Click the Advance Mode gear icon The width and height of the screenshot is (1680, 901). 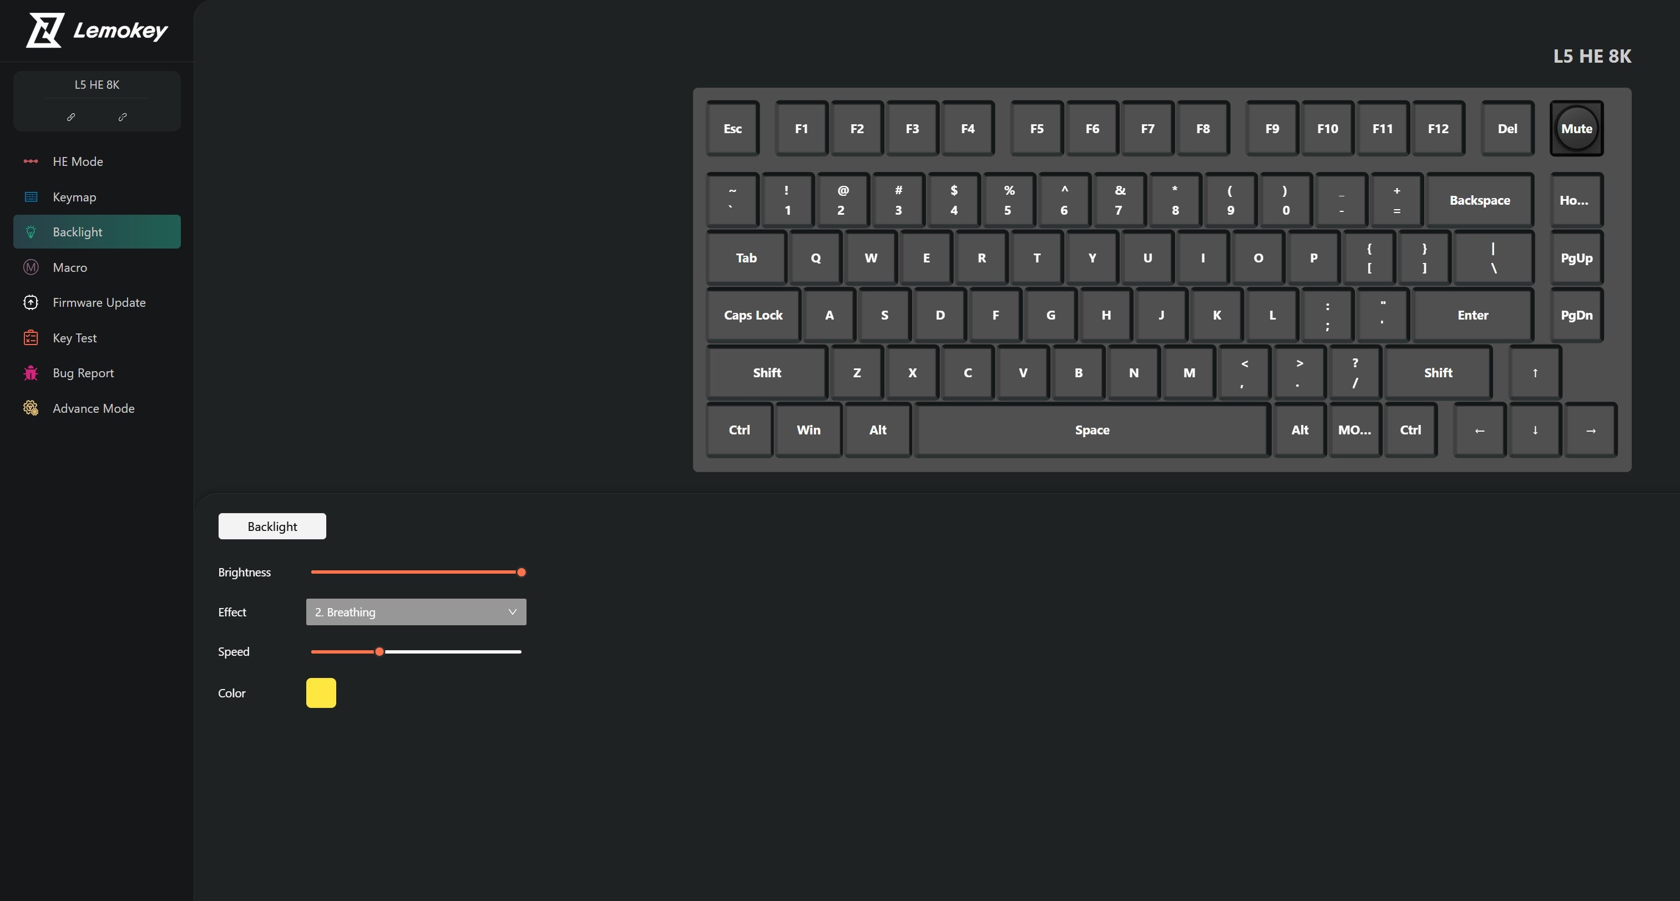(x=31, y=408)
